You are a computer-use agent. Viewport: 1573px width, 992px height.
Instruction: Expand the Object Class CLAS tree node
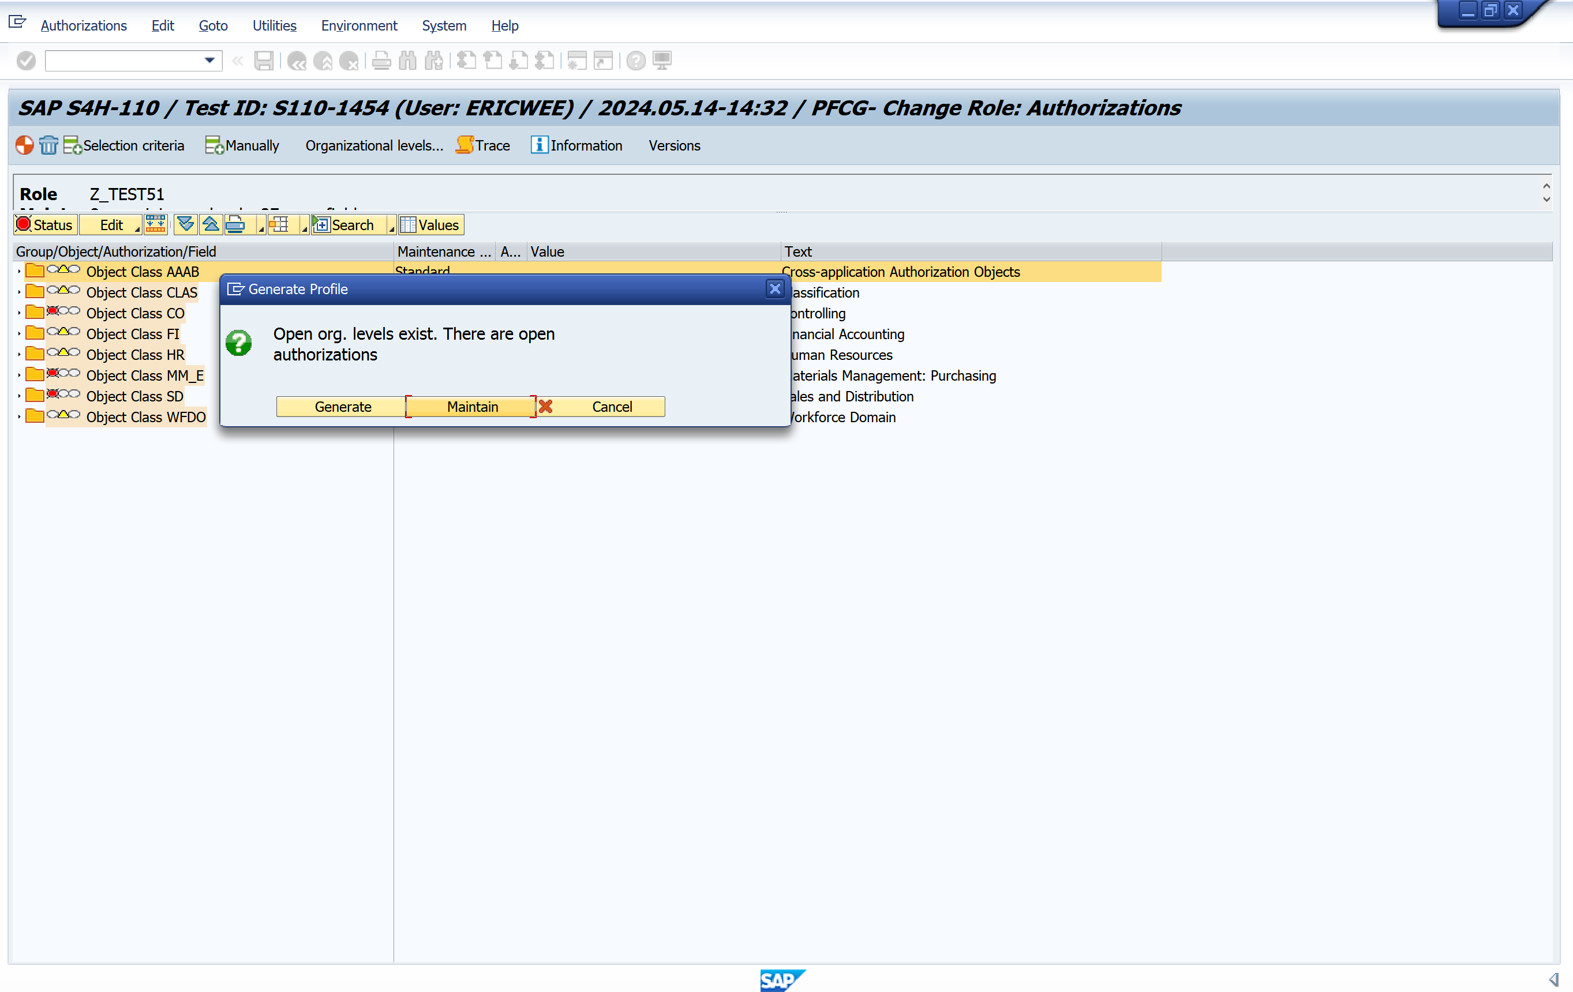pyautogui.click(x=19, y=292)
